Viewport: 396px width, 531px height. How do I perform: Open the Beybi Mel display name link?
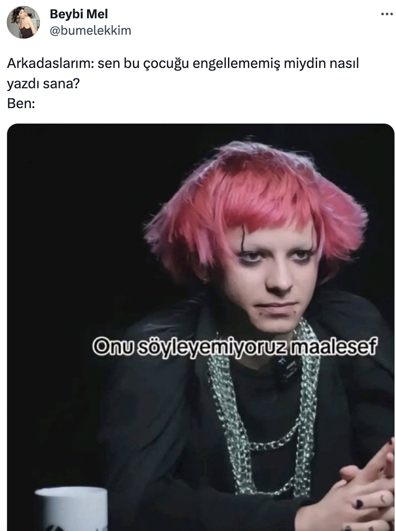[x=79, y=14]
